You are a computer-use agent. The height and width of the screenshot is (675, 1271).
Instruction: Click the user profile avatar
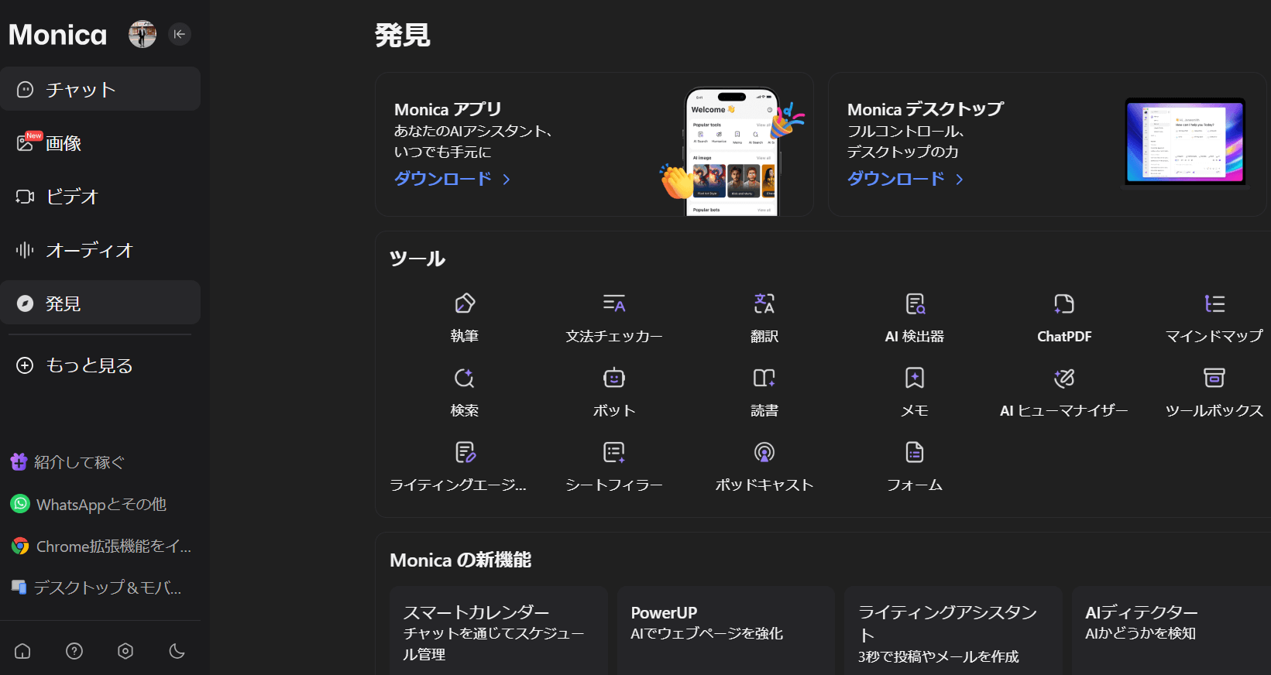pyautogui.click(x=143, y=34)
